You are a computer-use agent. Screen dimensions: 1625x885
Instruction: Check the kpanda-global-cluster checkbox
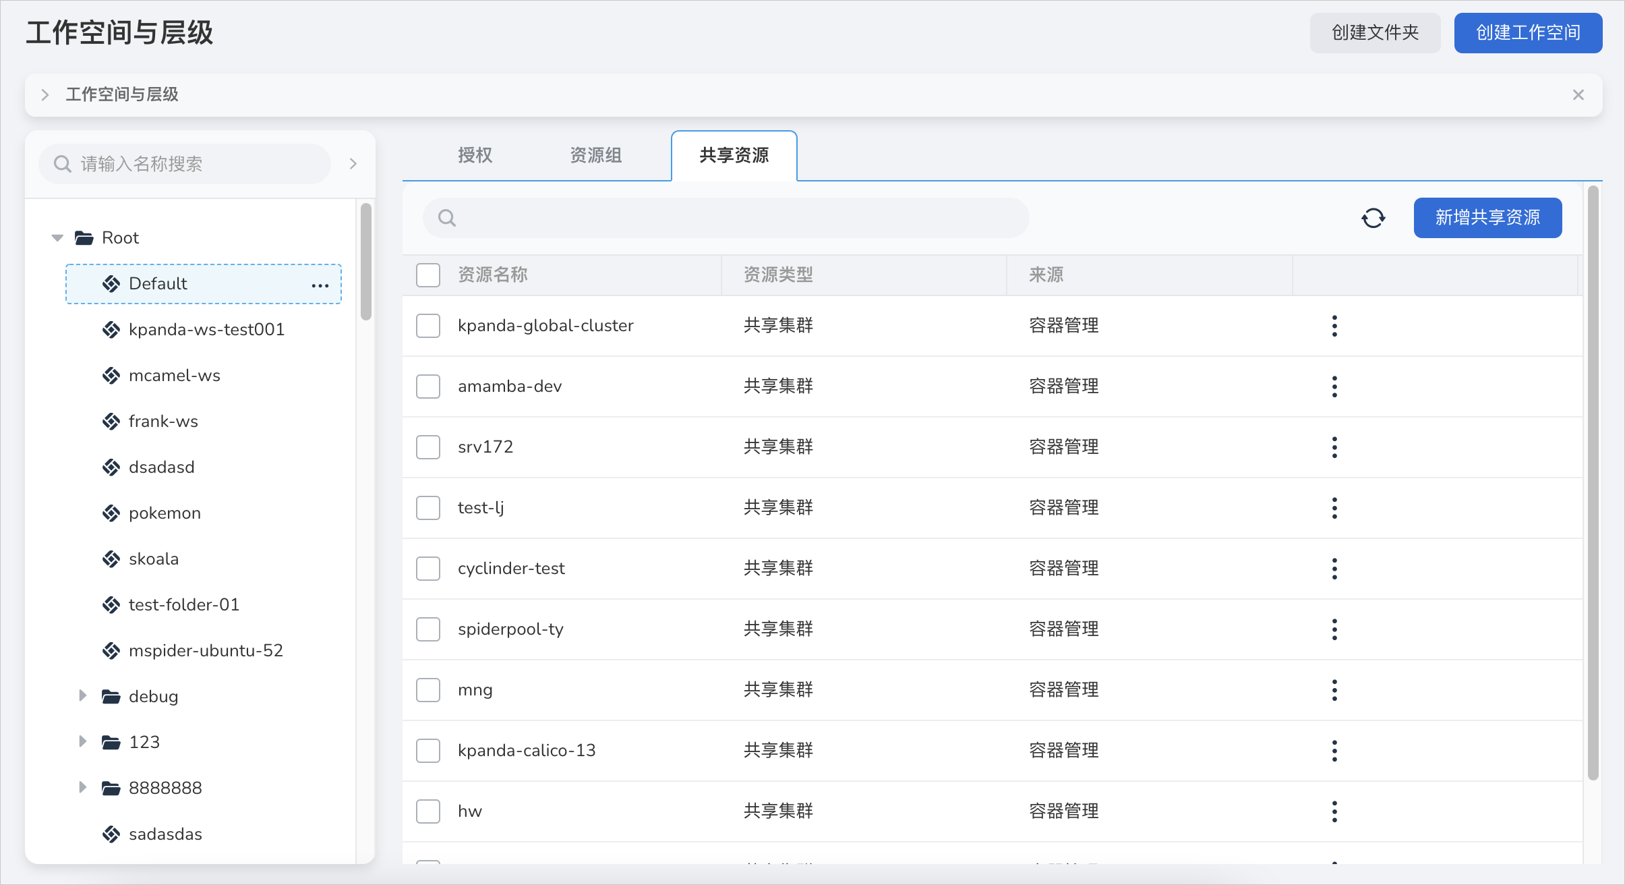coord(428,326)
